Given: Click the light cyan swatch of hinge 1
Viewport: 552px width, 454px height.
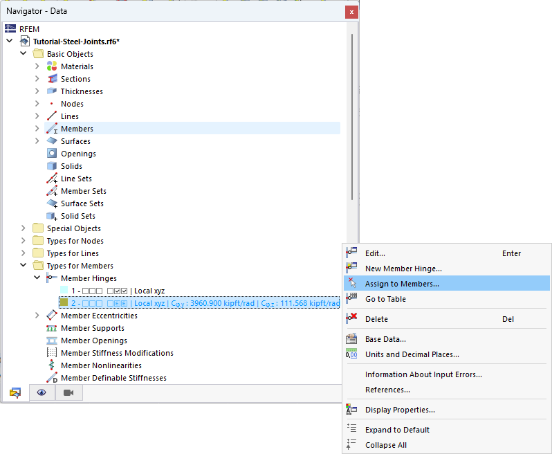Looking at the screenshot, I should [64, 290].
